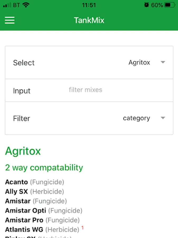Tap the TankMix header title
The width and height of the screenshot is (178, 238).
pyautogui.click(x=89, y=20)
